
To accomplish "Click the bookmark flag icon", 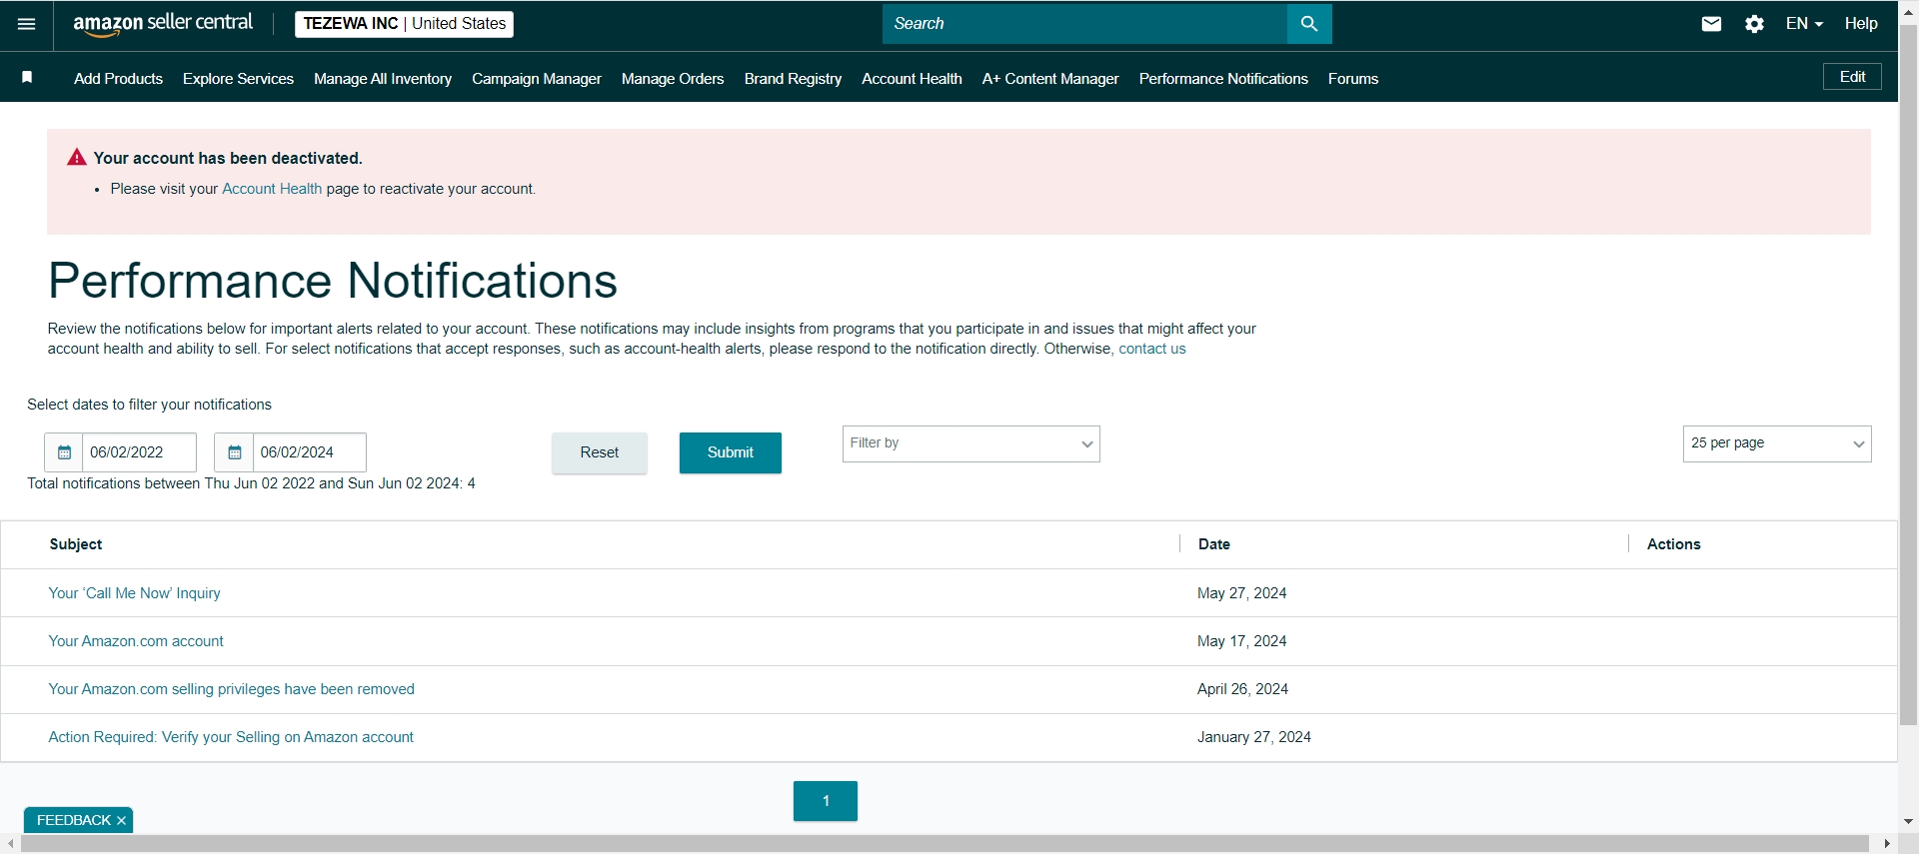I will coord(27,78).
